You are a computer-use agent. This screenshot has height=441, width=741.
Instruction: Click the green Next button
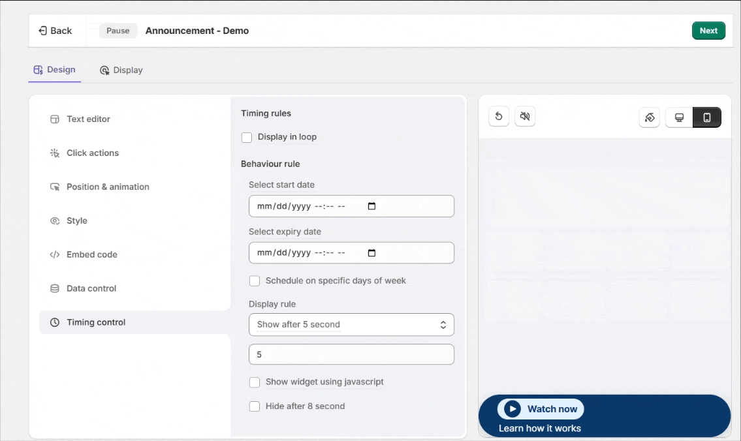click(x=708, y=31)
